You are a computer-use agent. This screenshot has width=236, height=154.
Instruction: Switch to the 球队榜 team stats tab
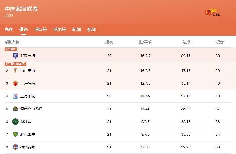pyautogui.click(x=41, y=29)
